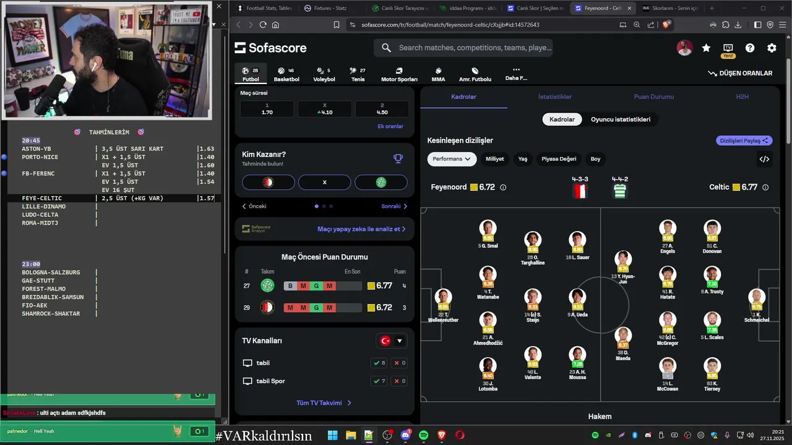Open browser extensions puzzle icon
Screen dimensions: 792x445
(x=725, y=25)
